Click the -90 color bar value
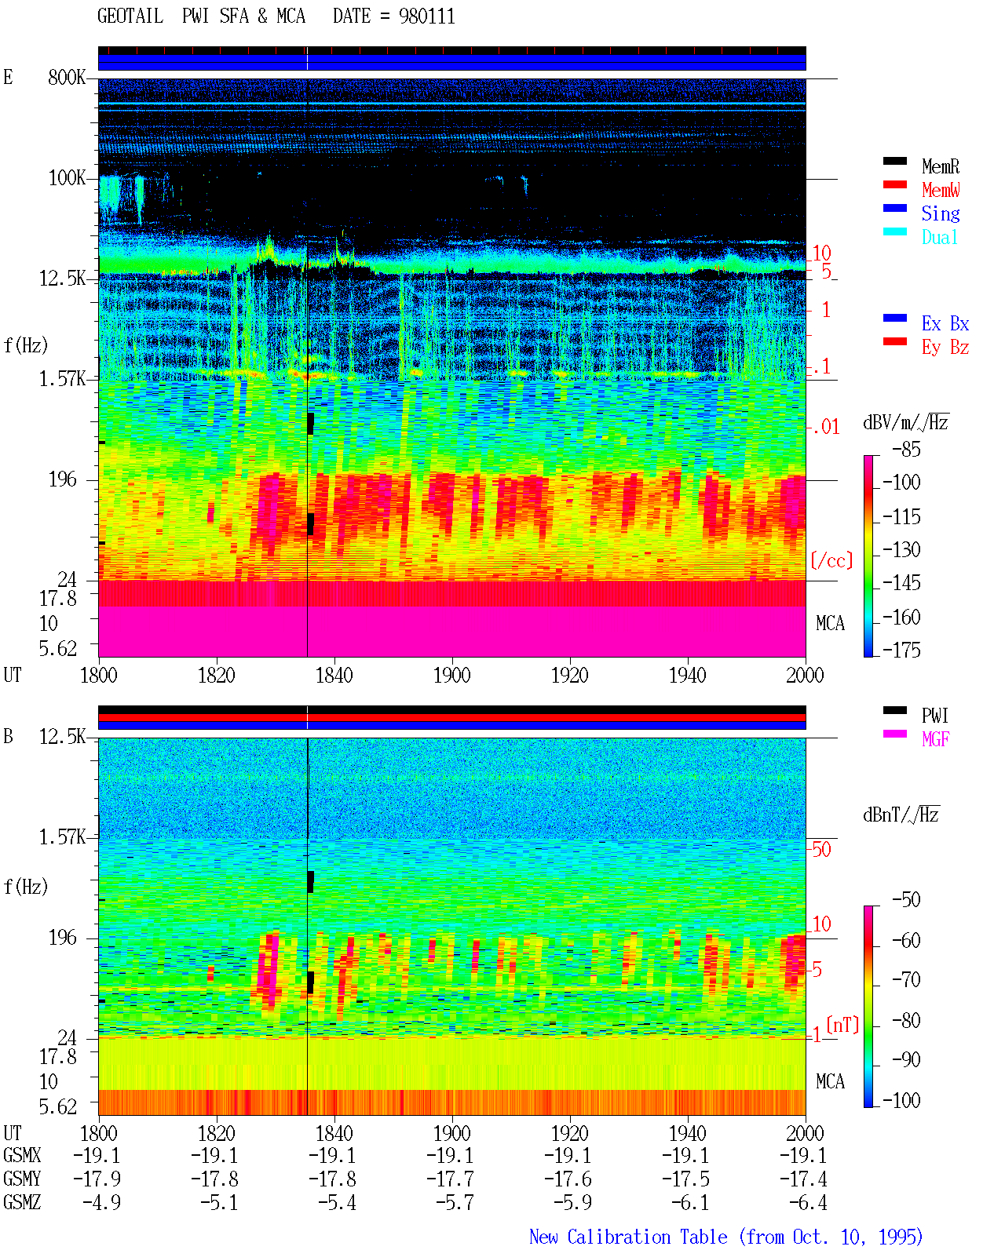 (907, 1059)
